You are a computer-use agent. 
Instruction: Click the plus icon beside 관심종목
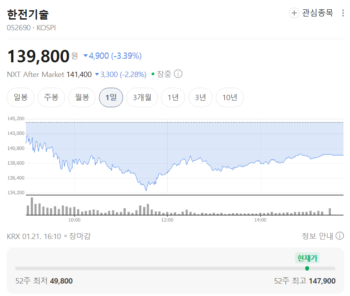[294, 13]
